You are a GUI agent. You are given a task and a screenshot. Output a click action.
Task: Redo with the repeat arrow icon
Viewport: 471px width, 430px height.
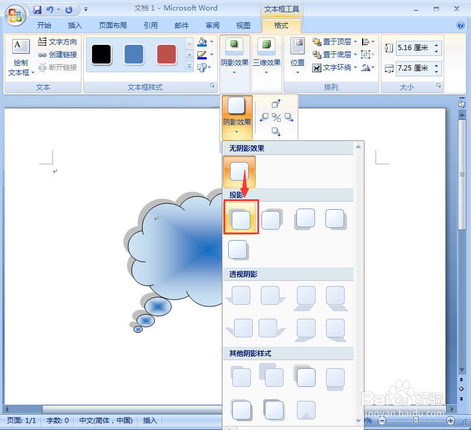click(69, 10)
